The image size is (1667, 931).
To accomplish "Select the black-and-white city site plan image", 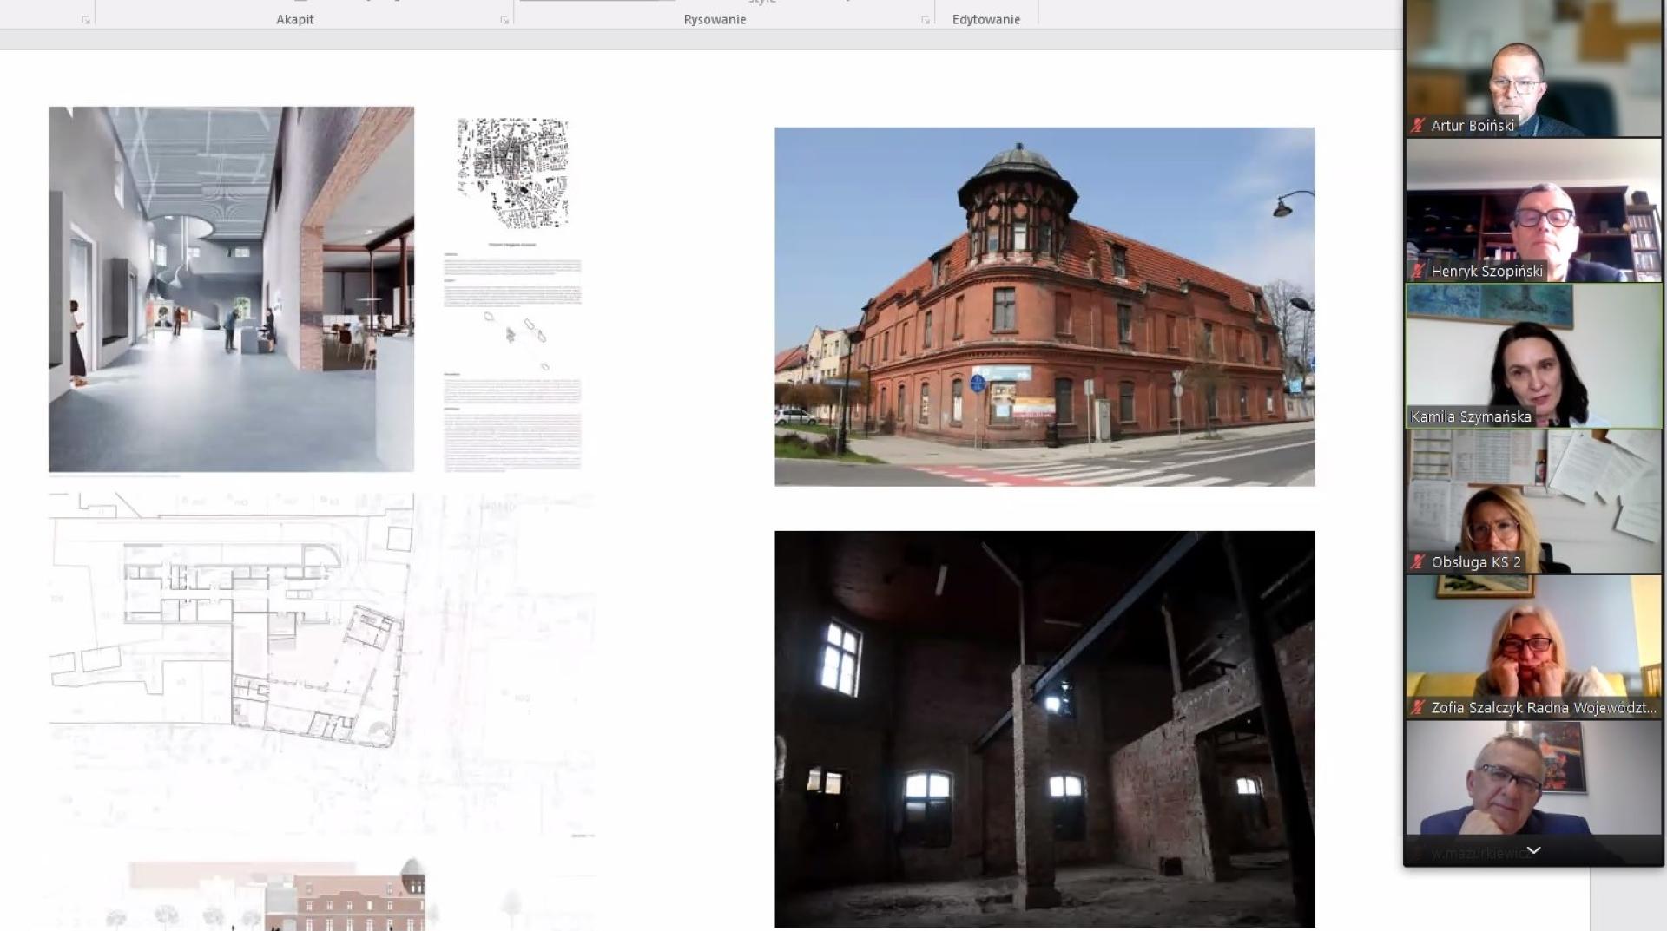I will (x=513, y=174).
